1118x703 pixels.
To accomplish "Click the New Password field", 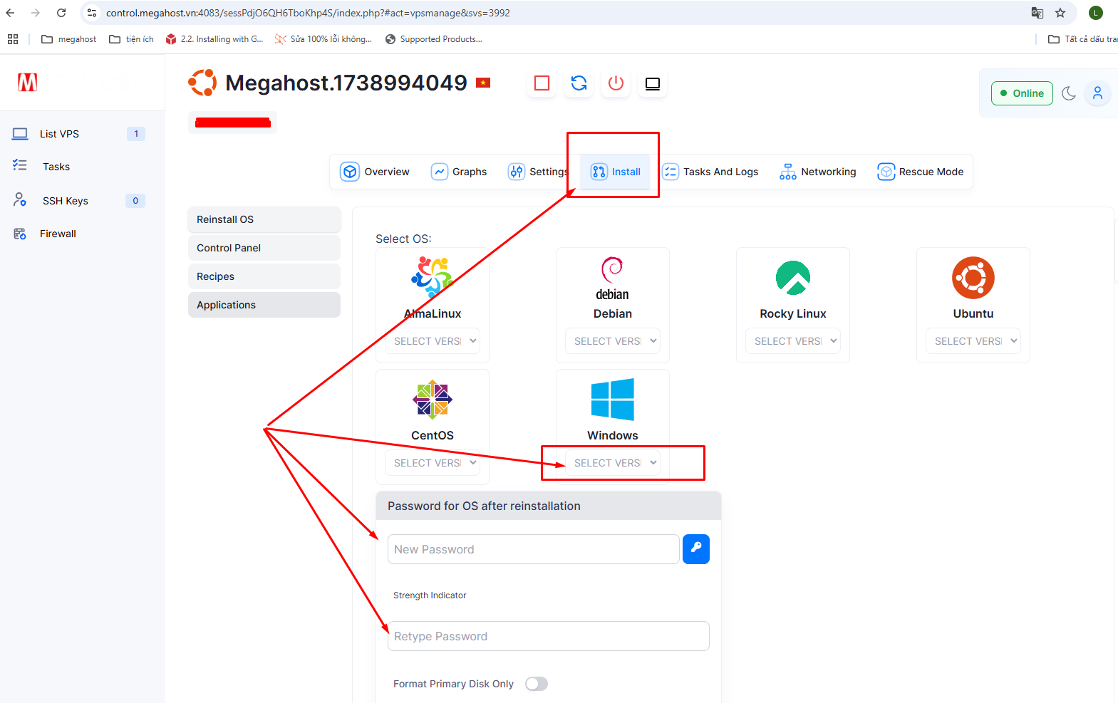I will 533,549.
